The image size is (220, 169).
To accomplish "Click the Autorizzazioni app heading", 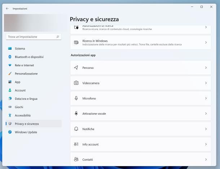I will (83, 55).
